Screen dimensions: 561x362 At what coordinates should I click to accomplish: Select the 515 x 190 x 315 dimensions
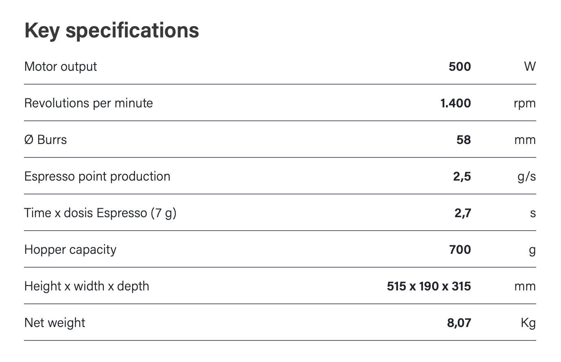point(429,286)
